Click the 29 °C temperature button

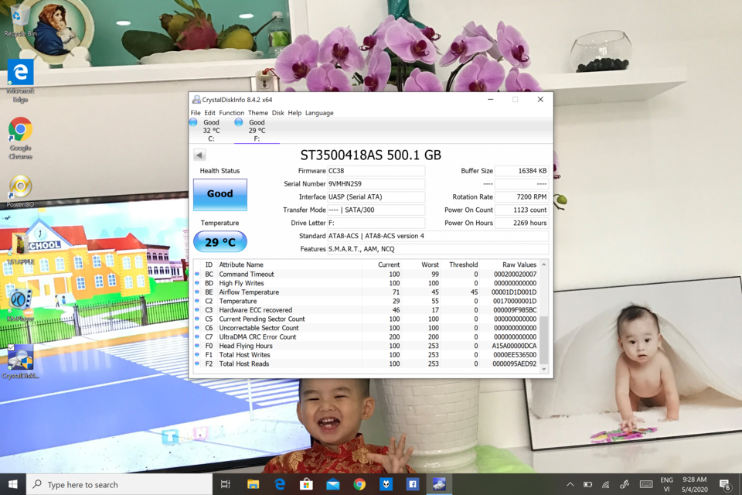220,242
